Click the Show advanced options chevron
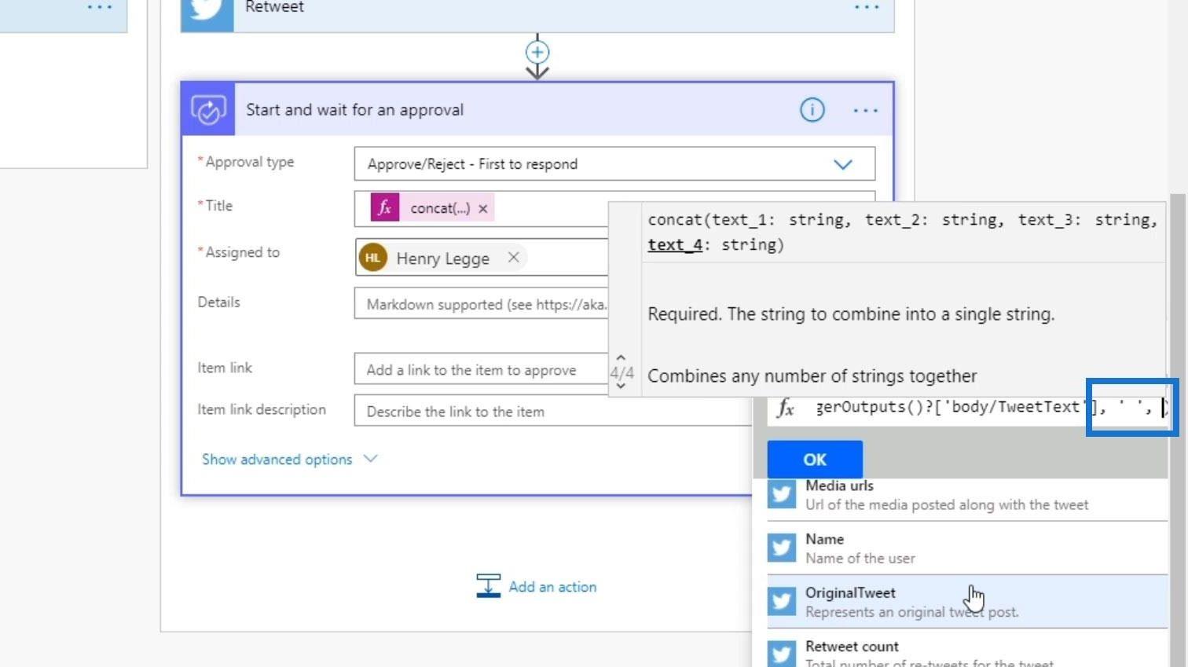Viewport: 1188px width, 667px height. pyautogui.click(x=371, y=459)
